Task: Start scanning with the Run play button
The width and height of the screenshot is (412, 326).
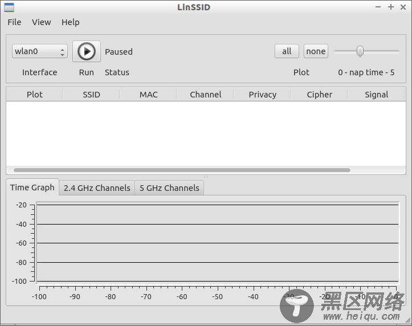Action: click(x=87, y=51)
